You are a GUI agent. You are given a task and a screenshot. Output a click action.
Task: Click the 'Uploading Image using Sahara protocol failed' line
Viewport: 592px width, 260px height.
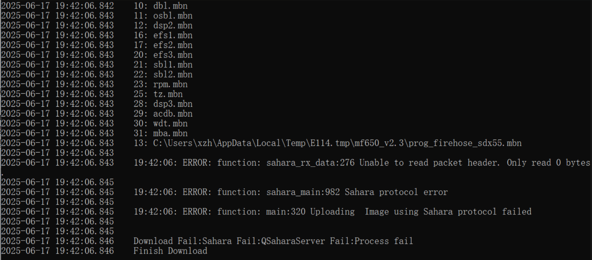pos(332,212)
